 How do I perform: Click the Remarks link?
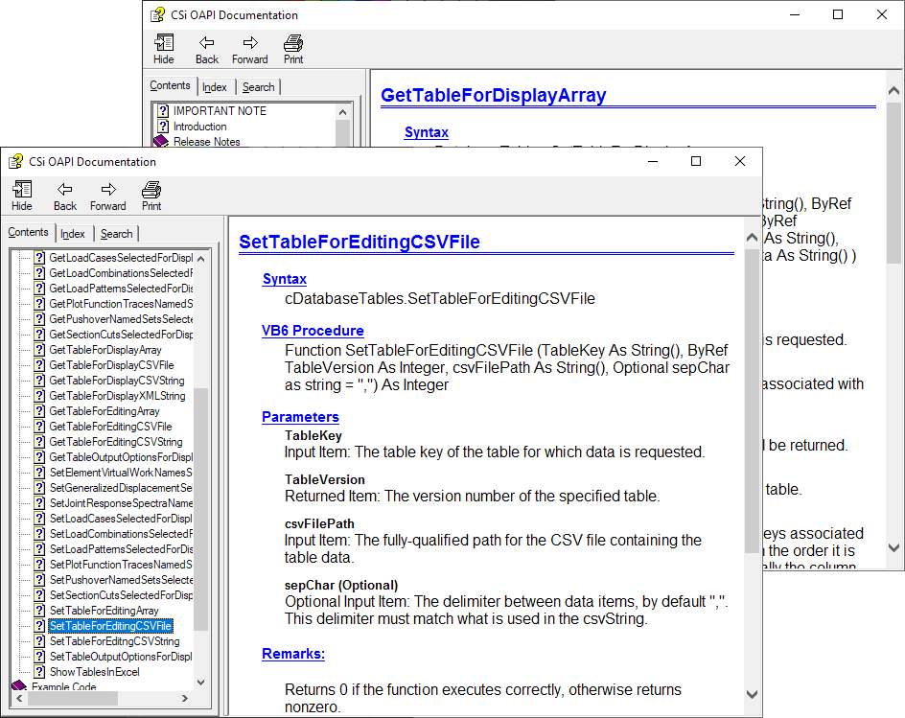(x=293, y=654)
